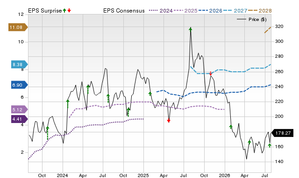Click the 140 price axis label
Viewport: 299px width, 178px height.
(279, 161)
